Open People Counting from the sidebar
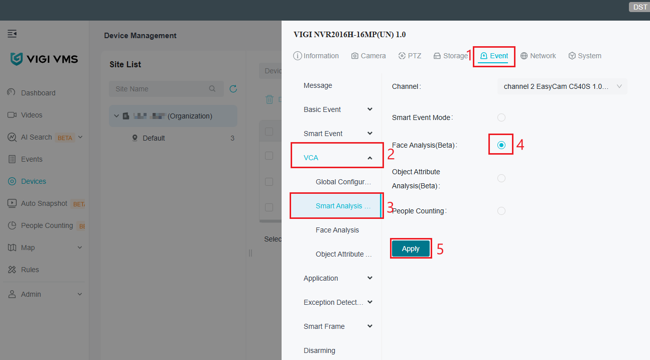650x360 pixels. tap(45, 225)
